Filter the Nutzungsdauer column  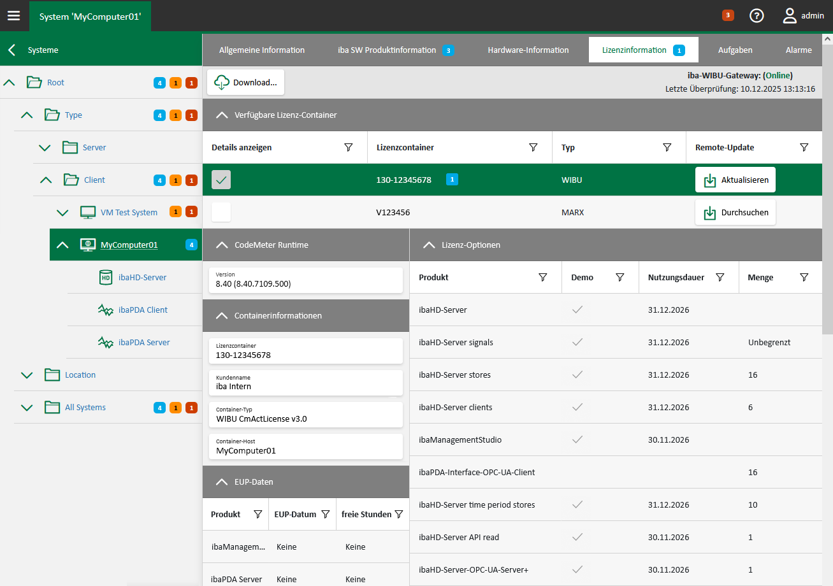(720, 277)
